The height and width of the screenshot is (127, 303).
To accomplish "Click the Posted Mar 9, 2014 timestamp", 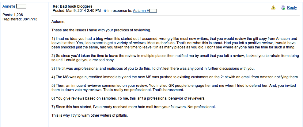I will [77, 11].
